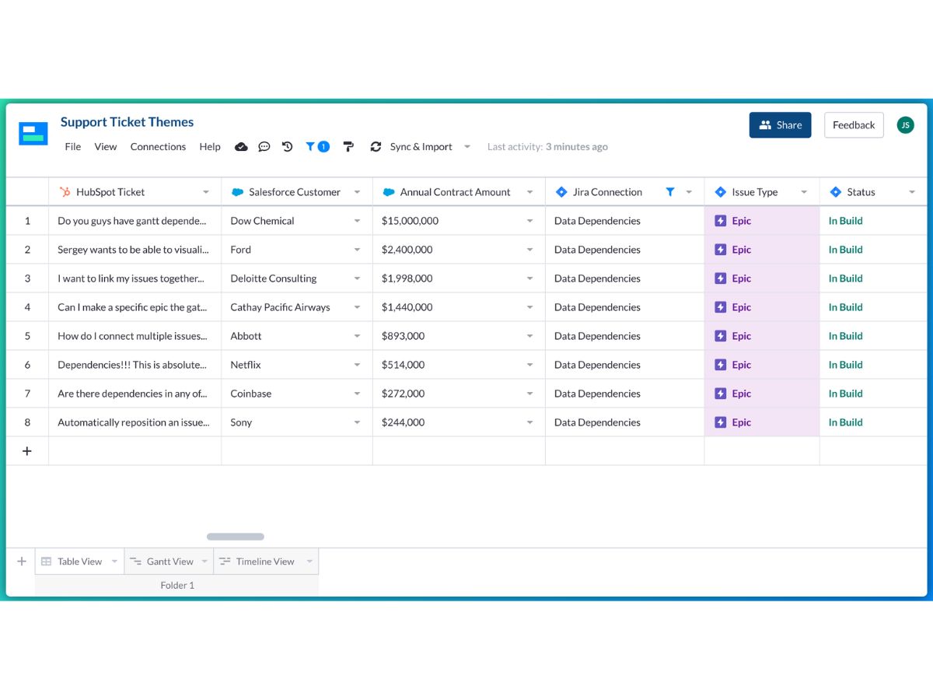The image size is (933, 700).
Task: Open Table View tab options arrow
Action: pyautogui.click(x=114, y=562)
